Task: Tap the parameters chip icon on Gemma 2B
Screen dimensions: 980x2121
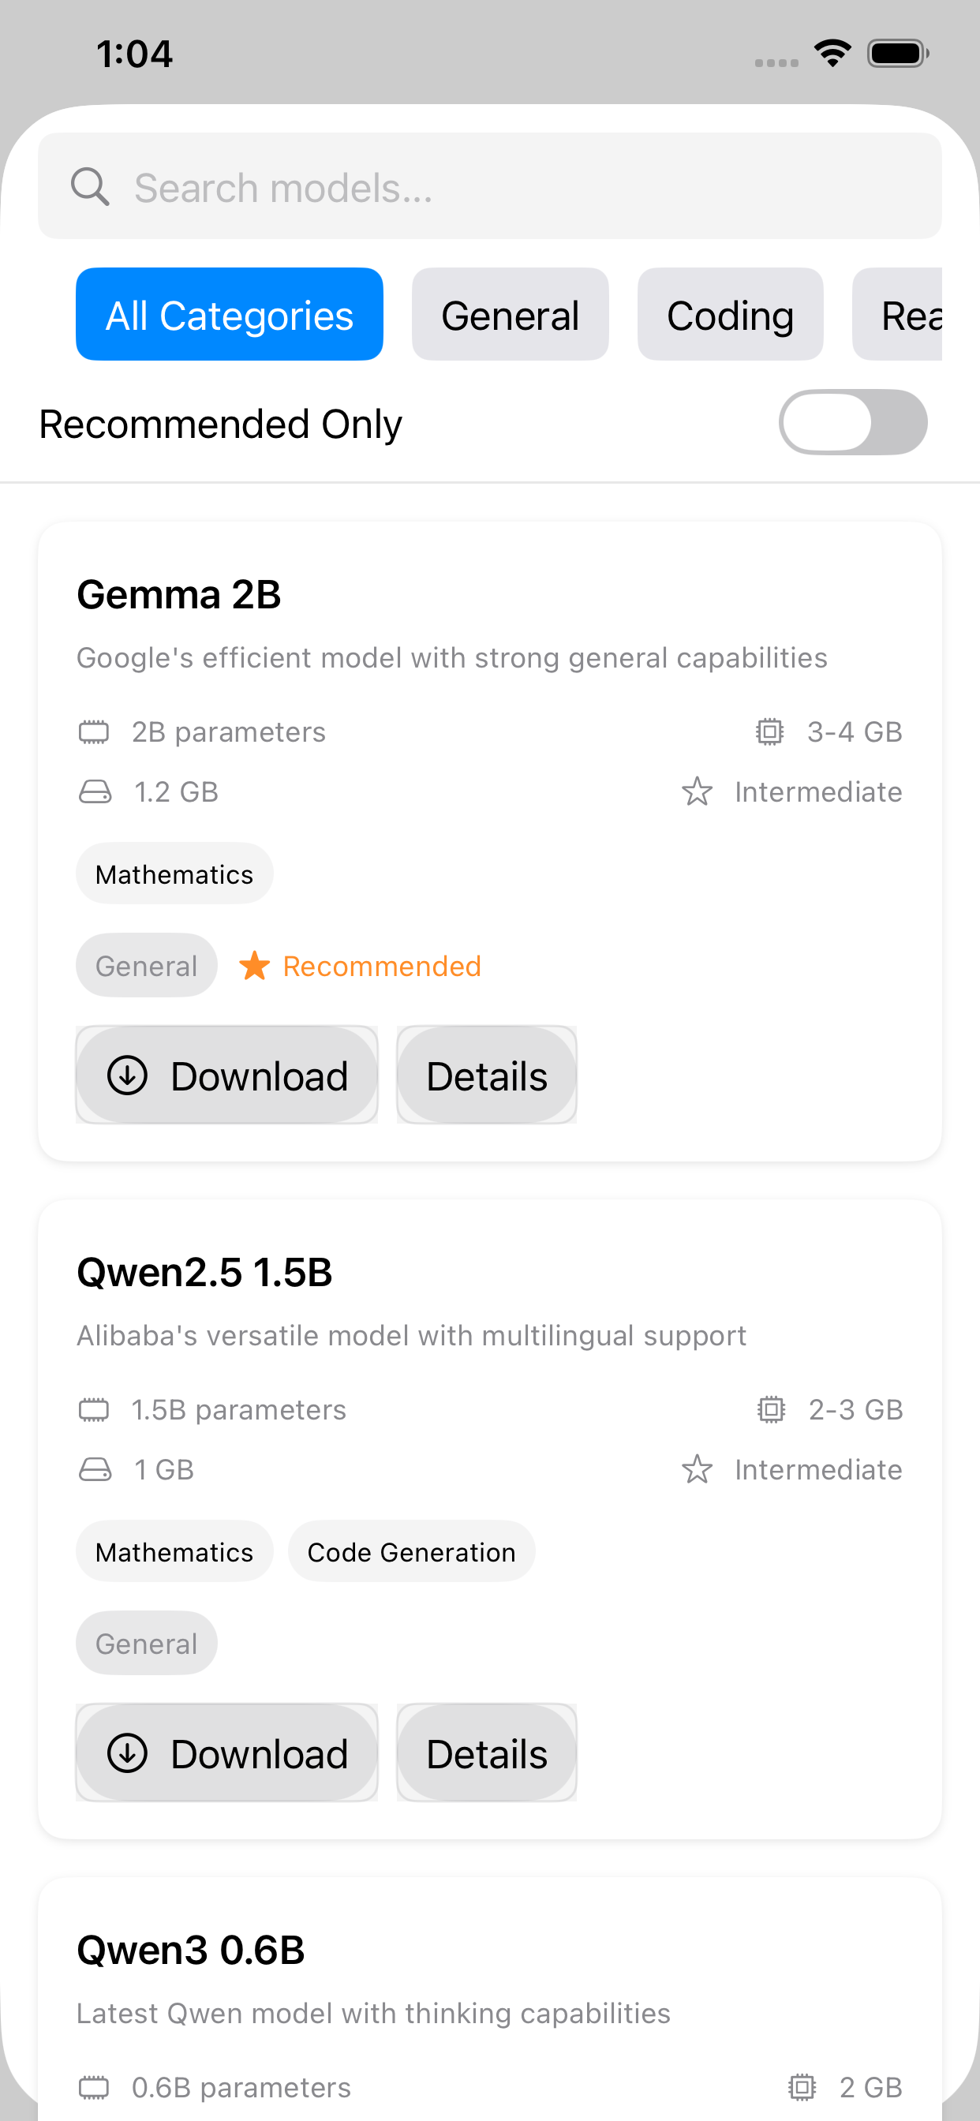Action: click(94, 731)
